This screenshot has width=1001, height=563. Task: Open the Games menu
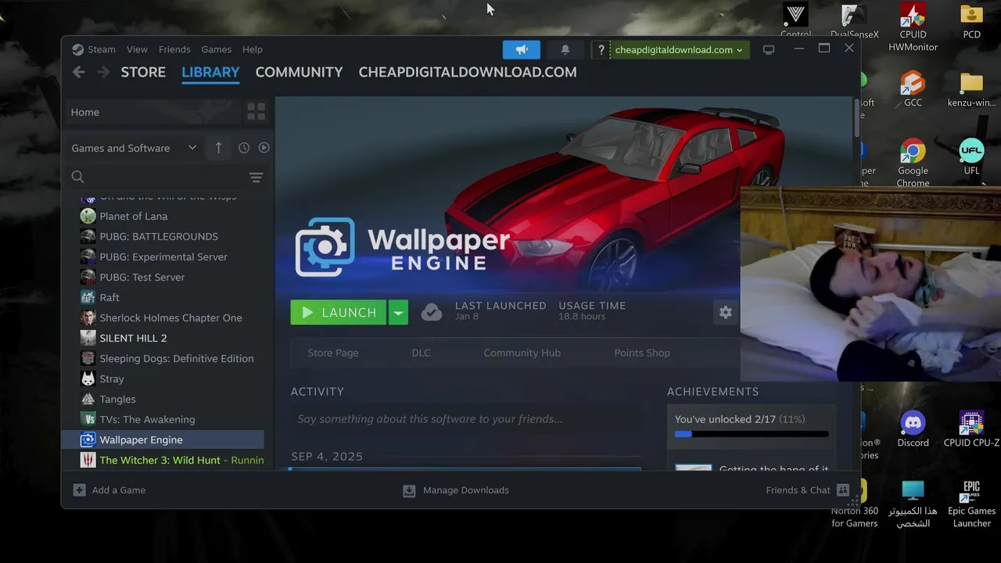pyautogui.click(x=216, y=49)
